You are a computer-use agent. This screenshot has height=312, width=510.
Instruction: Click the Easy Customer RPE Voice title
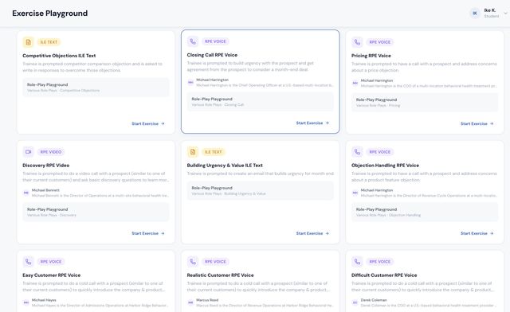(51, 275)
